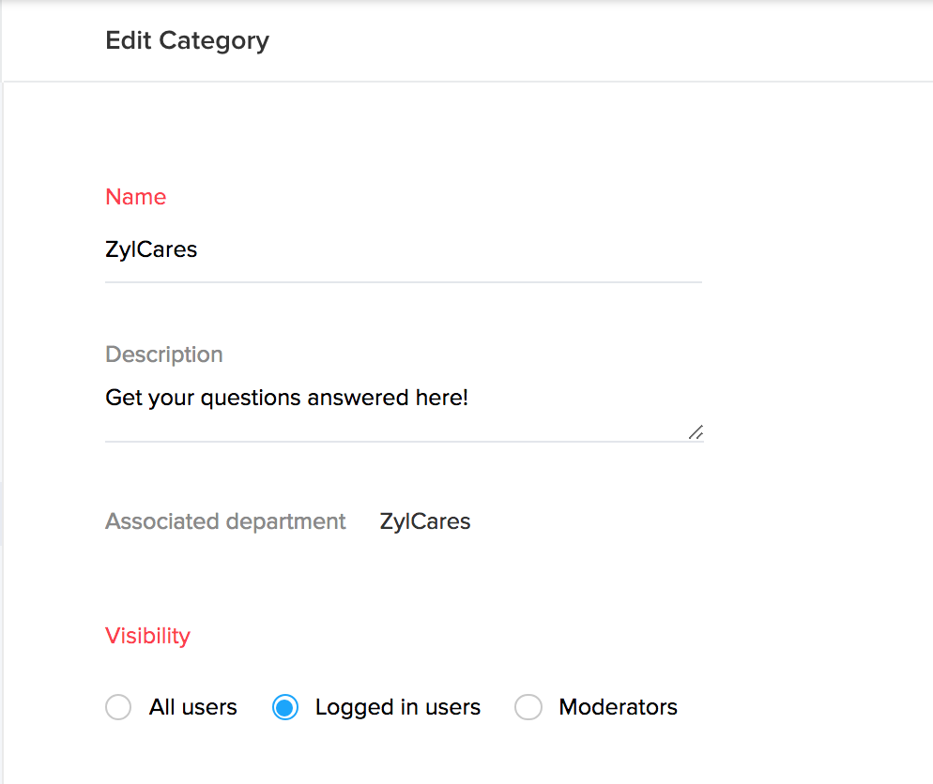The image size is (933, 784).
Task: Click the "Moderators" option label
Action: (x=618, y=707)
